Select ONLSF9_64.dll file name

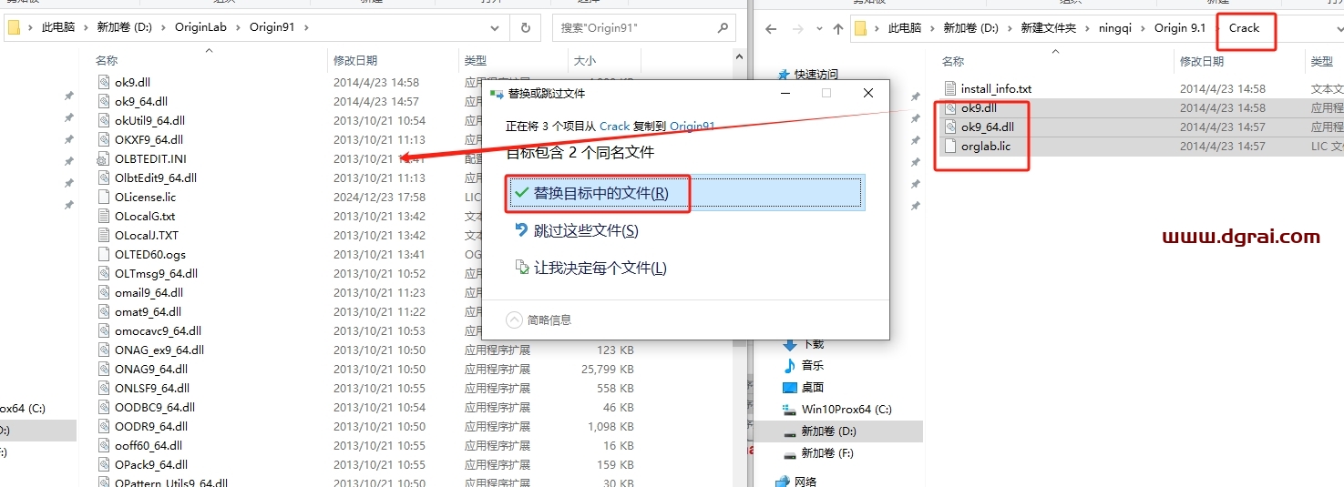click(152, 388)
